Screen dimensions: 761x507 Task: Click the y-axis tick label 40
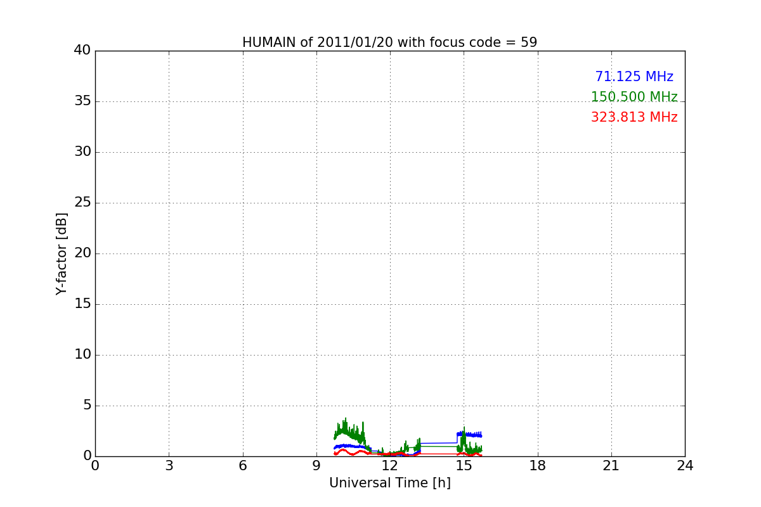(x=82, y=51)
